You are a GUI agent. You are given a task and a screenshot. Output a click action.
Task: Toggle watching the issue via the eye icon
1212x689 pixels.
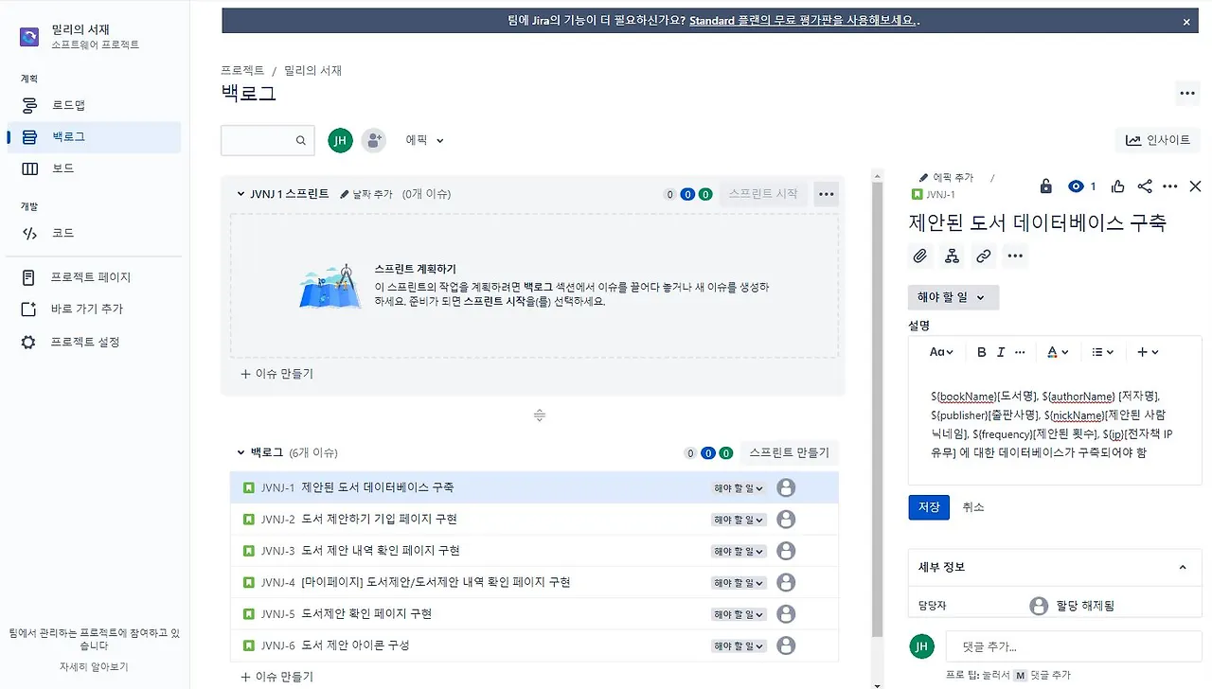tap(1076, 185)
